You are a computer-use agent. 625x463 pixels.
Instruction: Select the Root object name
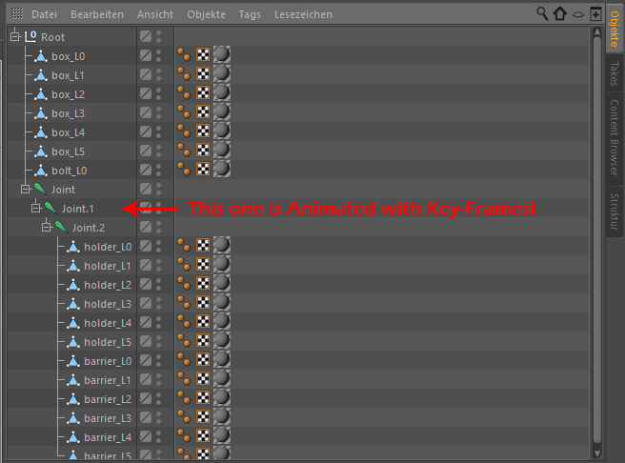[x=52, y=37]
